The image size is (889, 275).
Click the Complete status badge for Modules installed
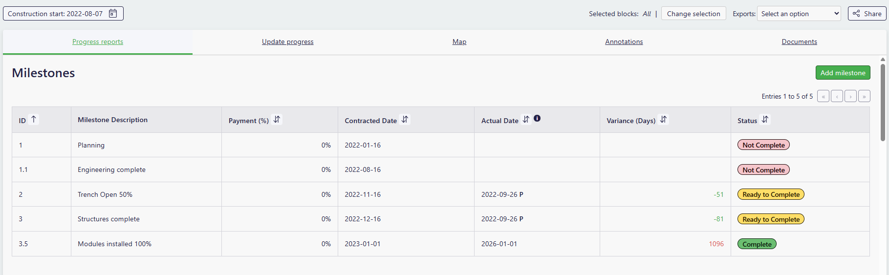pos(757,244)
